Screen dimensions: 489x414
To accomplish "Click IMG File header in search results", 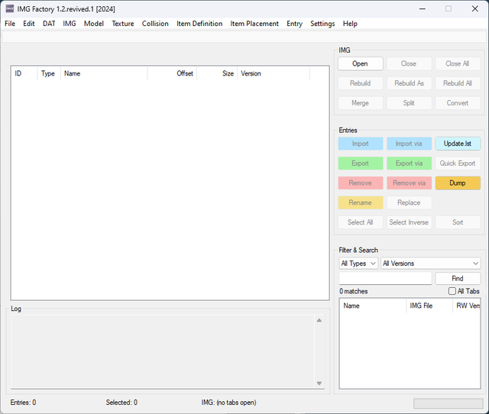I will (429, 306).
